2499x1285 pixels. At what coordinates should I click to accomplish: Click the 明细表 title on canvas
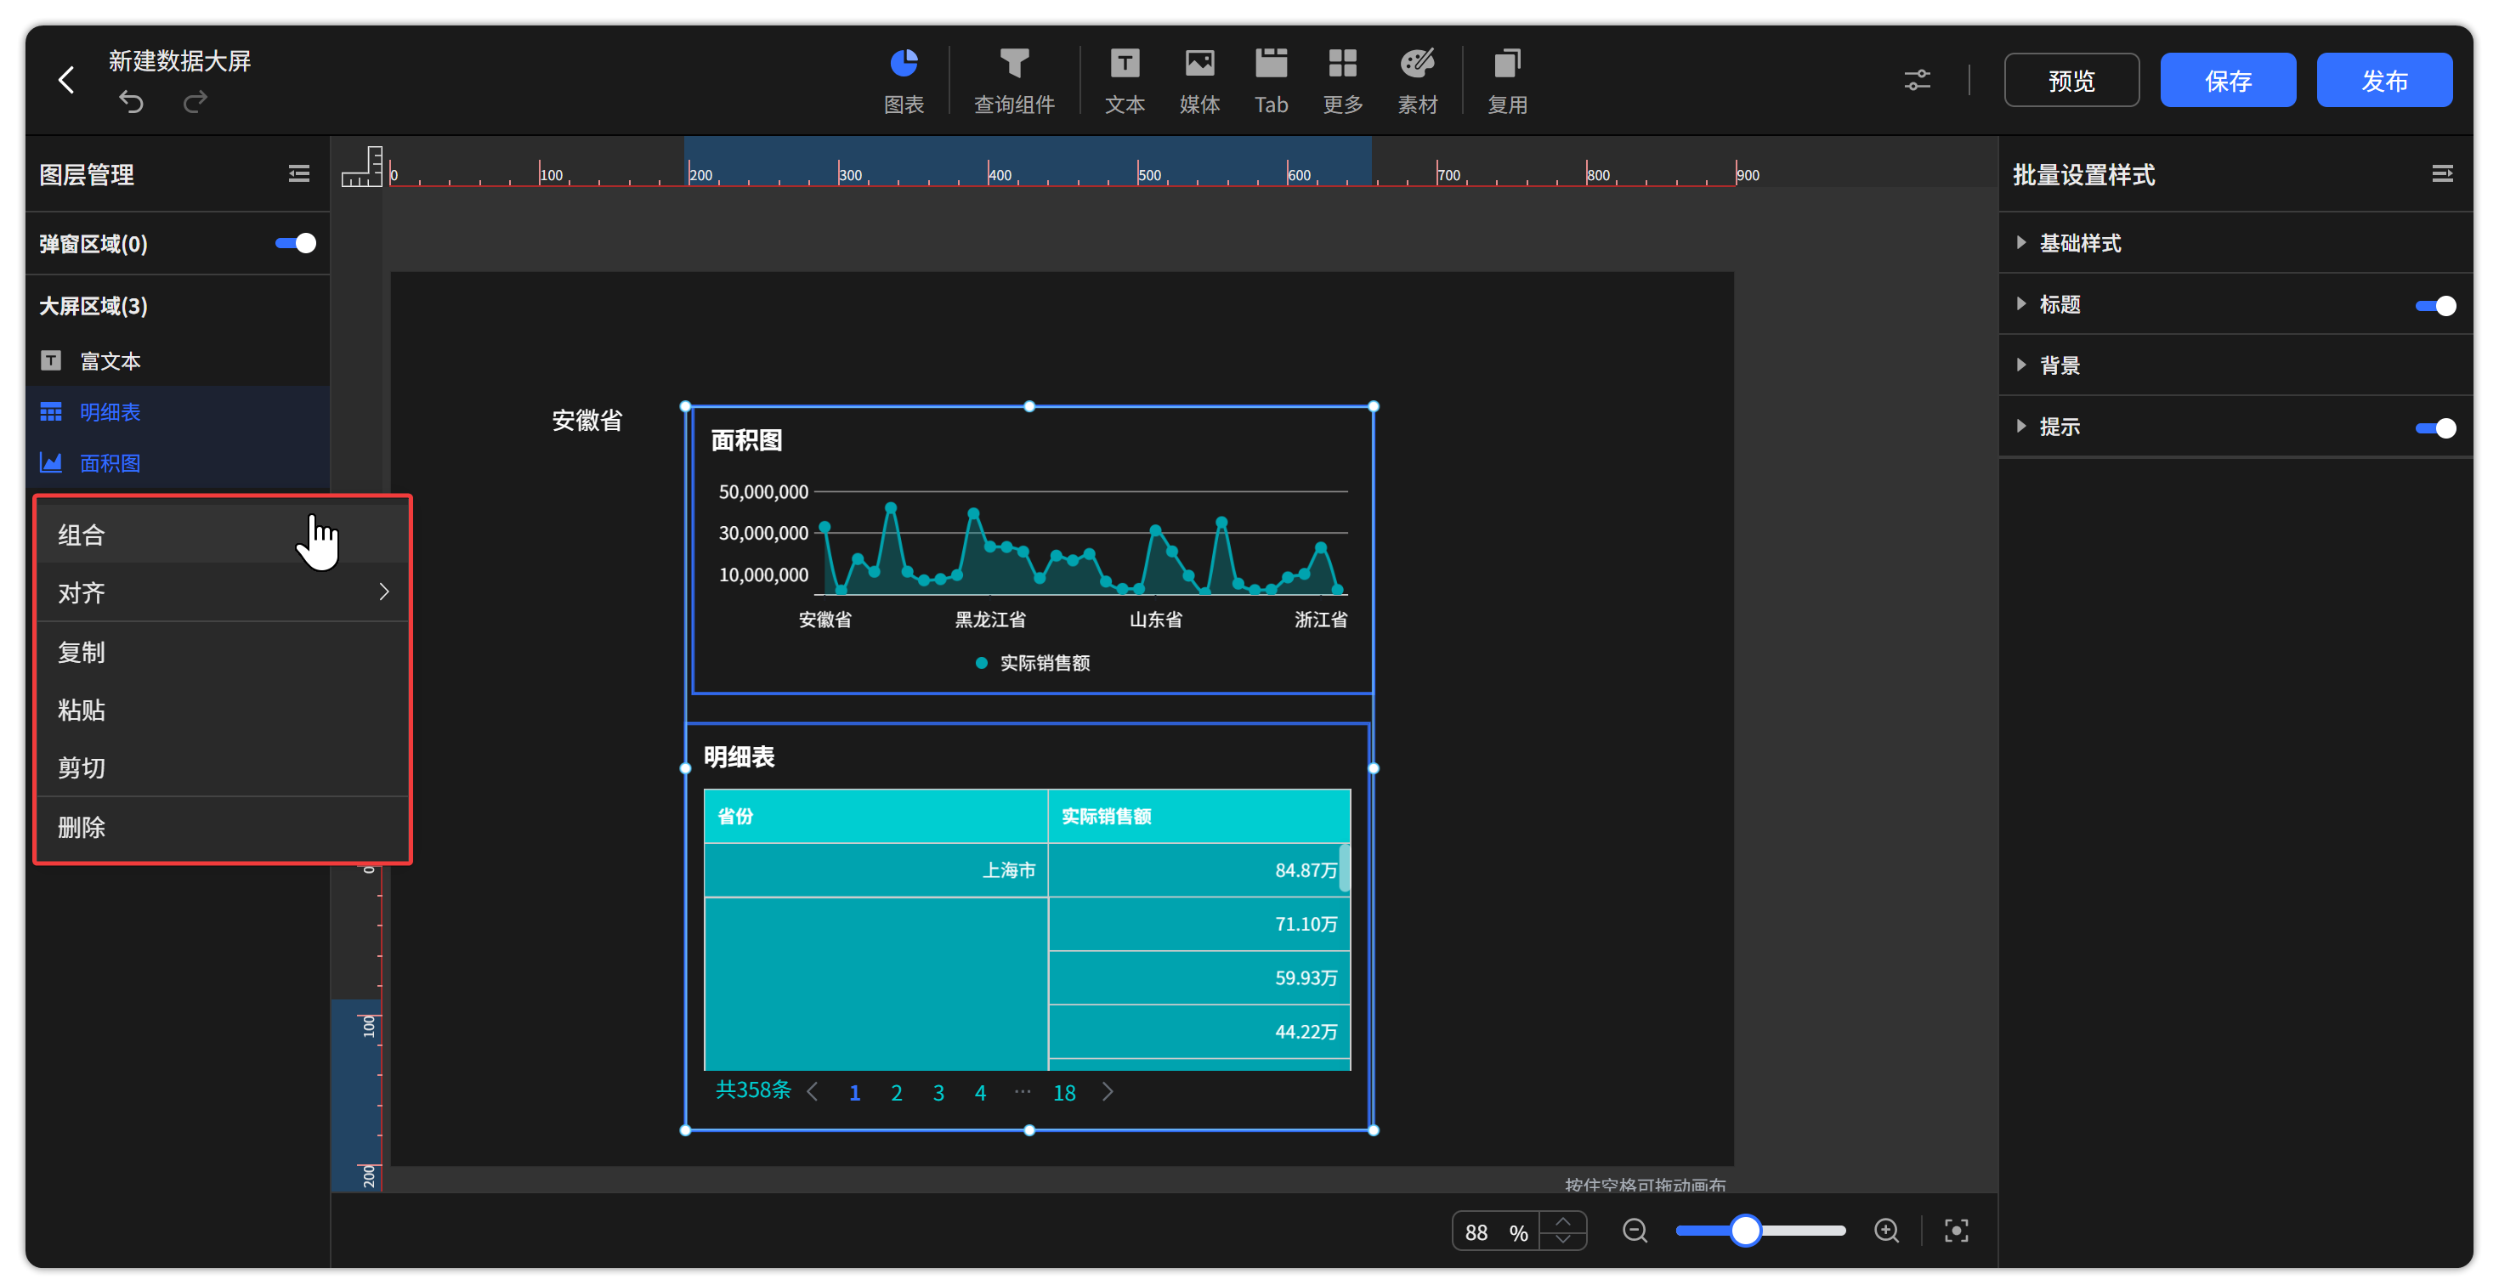739,756
